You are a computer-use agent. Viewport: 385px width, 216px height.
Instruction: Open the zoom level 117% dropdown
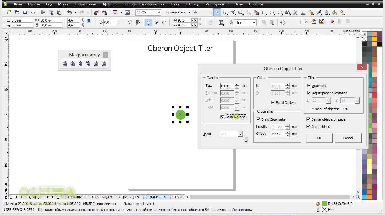tap(158, 13)
